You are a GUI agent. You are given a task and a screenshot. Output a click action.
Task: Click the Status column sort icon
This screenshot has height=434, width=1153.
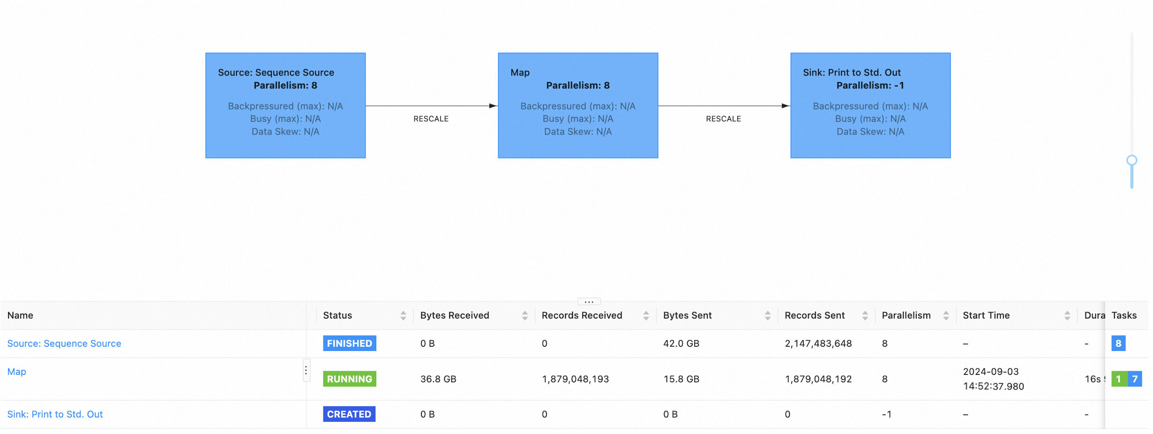(403, 315)
